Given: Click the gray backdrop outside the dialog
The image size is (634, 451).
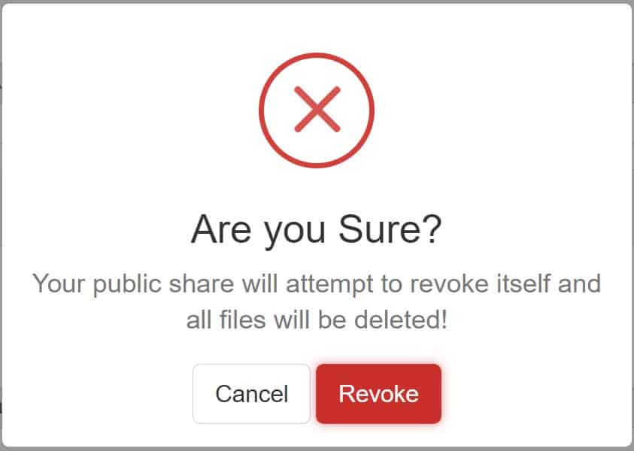Looking at the screenshot, I should tap(317, 449).
